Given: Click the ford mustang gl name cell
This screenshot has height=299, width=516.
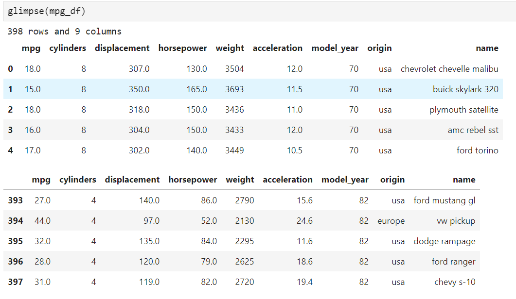Looking at the screenshot, I should click(x=444, y=200).
